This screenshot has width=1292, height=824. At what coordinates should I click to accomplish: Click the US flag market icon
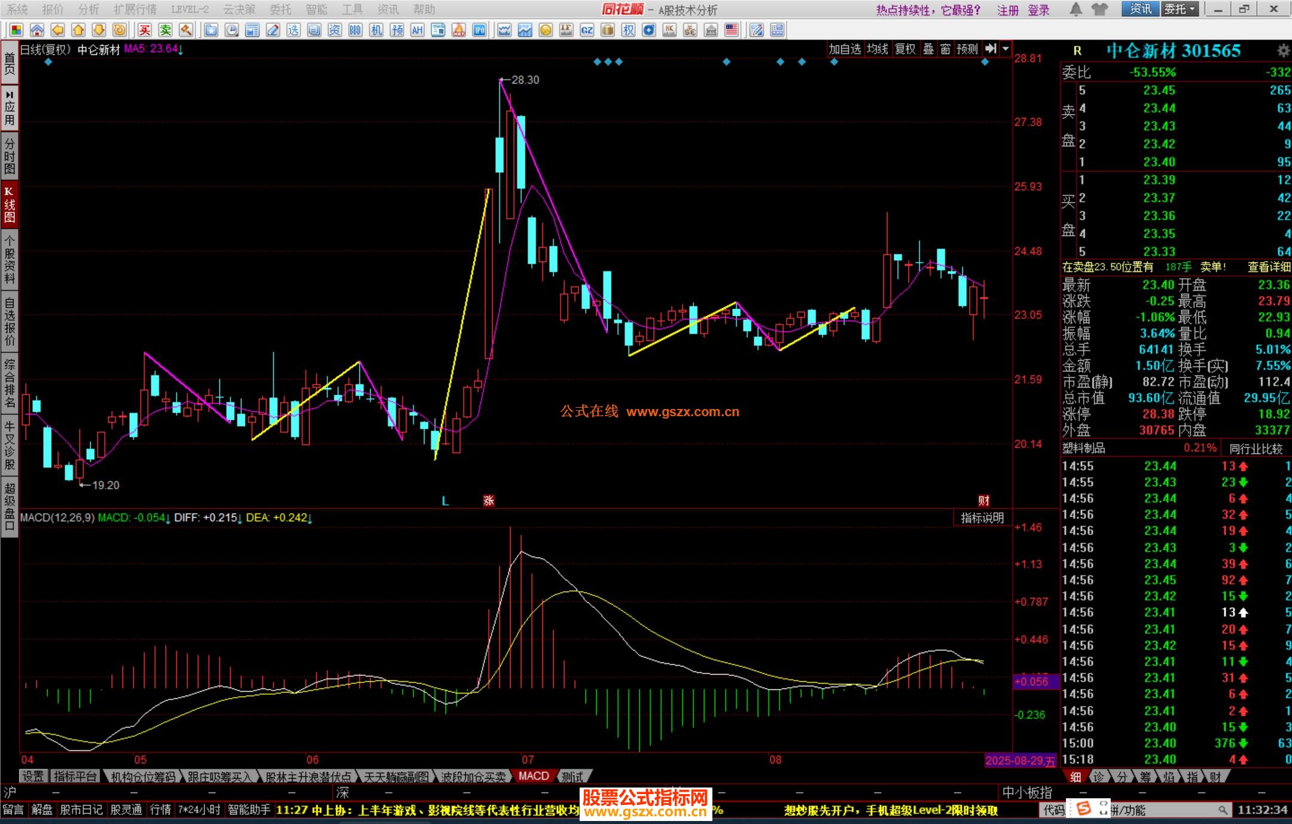point(731,30)
